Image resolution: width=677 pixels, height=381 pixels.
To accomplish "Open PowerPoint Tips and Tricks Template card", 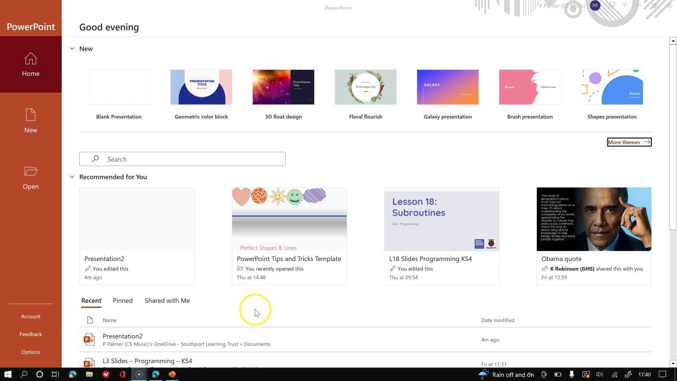I will (289, 236).
